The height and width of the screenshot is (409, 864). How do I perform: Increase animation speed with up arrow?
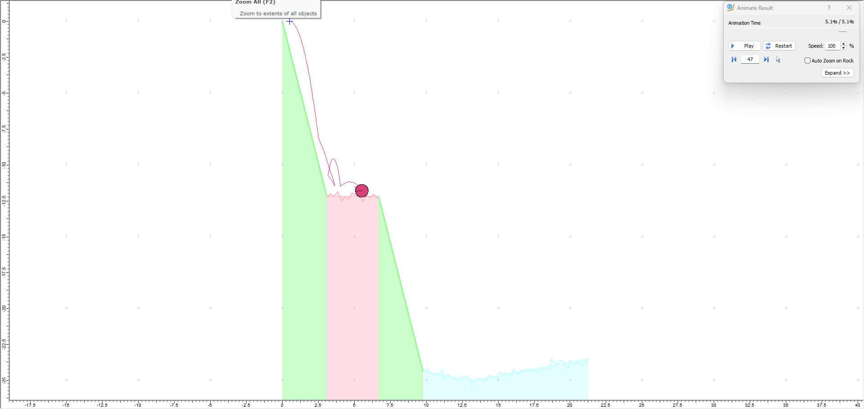[x=843, y=44]
